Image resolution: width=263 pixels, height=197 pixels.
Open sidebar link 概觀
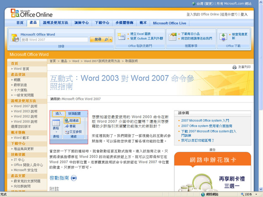click(x=17, y=80)
